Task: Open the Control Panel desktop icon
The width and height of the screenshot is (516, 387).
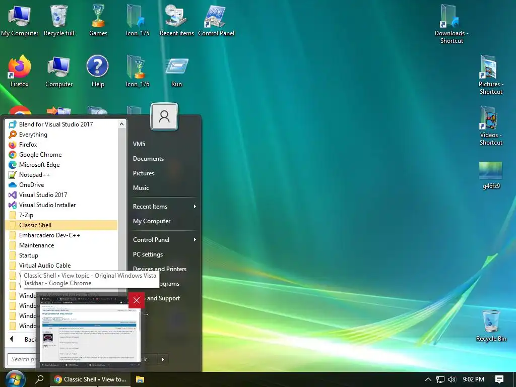Action: click(x=216, y=20)
